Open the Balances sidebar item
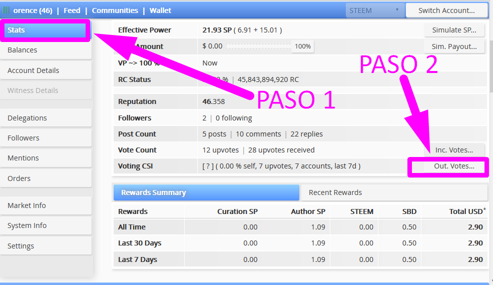The width and height of the screenshot is (493, 285). [x=46, y=50]
